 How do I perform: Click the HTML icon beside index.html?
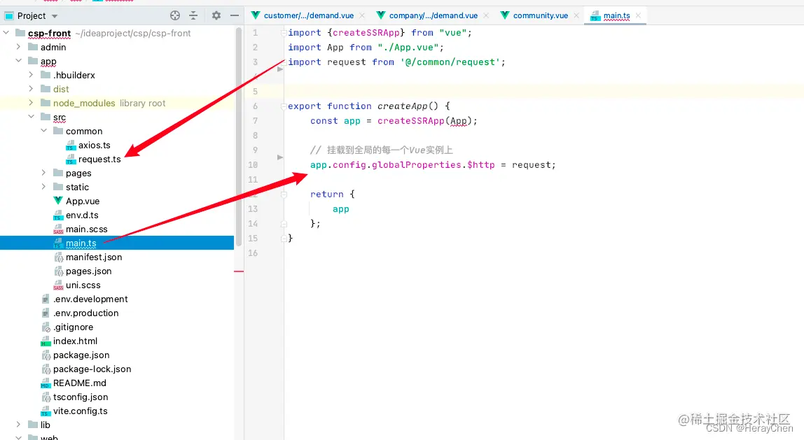click(x=46, y=341)
